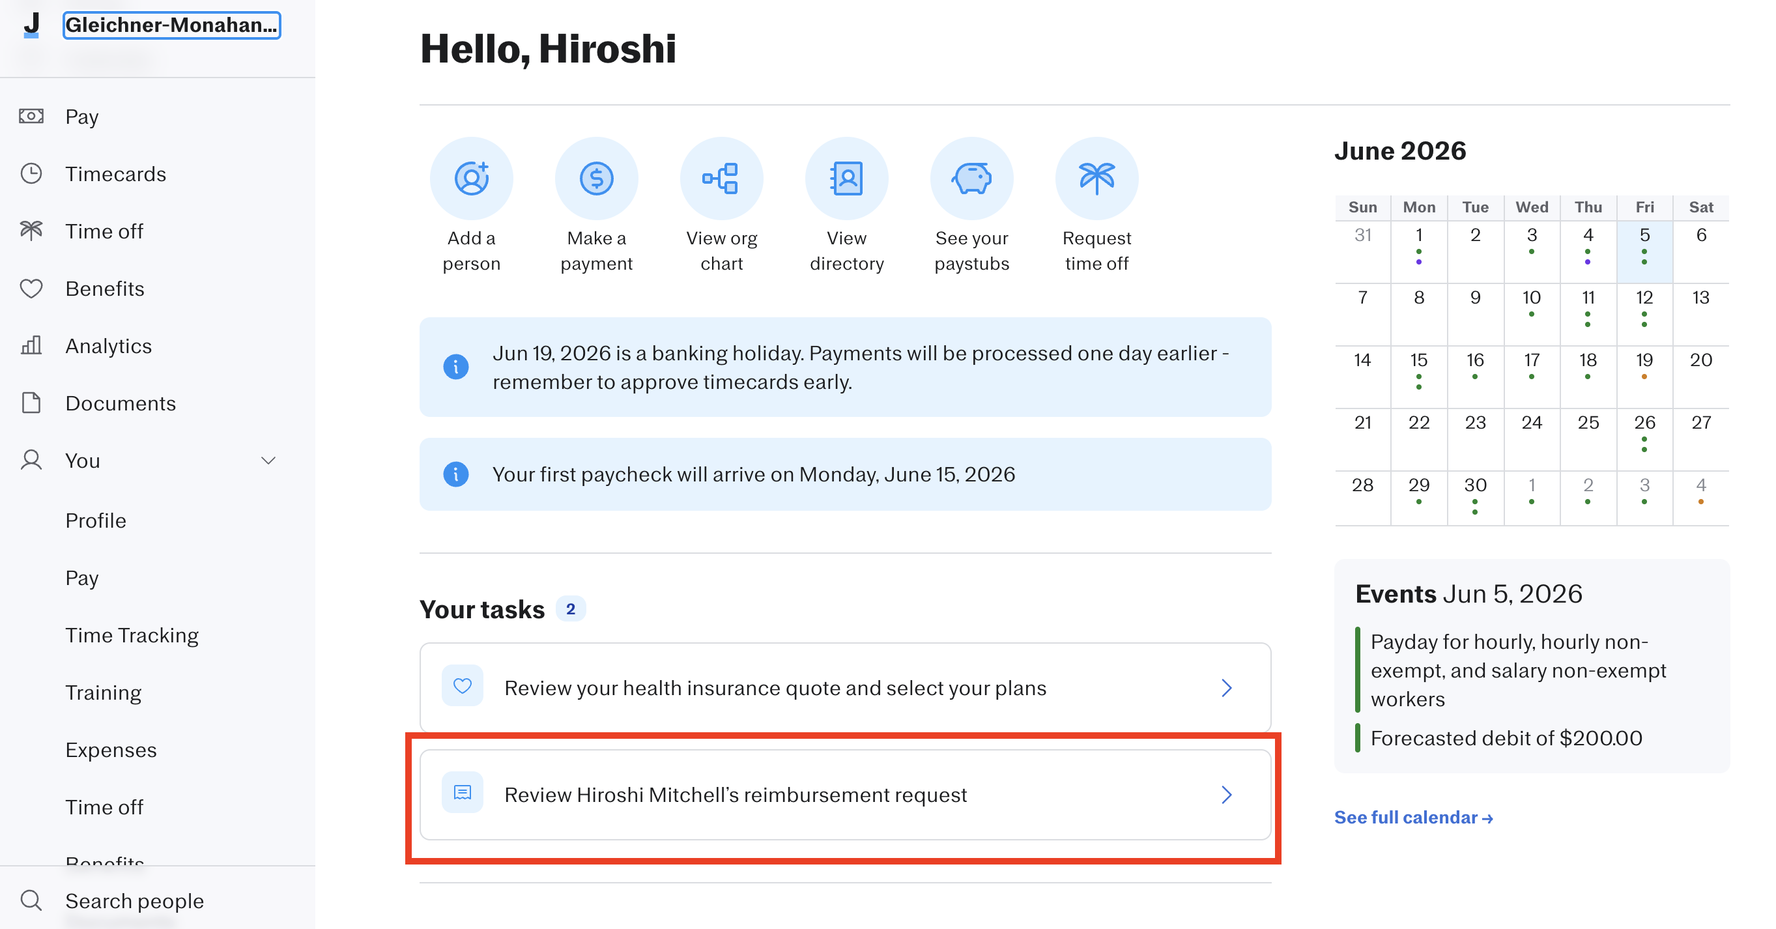Screen dimensions: 1776x929
Task: Click the Analytics bar chart icon
Action: (x=31, y=345)
